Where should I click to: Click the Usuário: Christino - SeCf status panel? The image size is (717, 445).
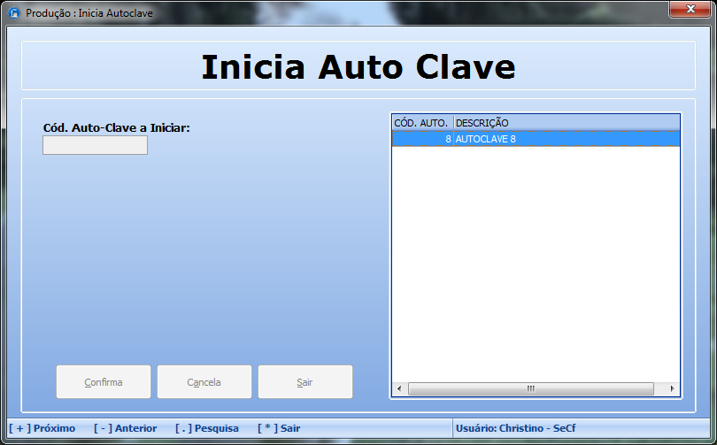(515, 428)
